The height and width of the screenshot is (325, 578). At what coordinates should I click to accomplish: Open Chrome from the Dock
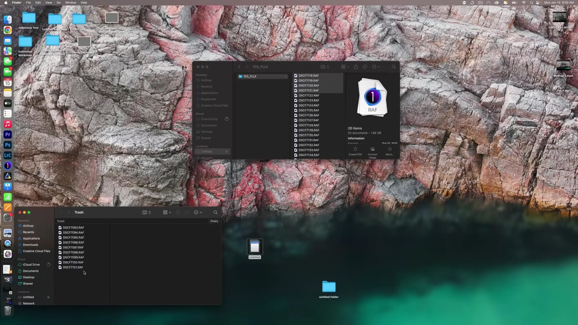pos(8,30)
